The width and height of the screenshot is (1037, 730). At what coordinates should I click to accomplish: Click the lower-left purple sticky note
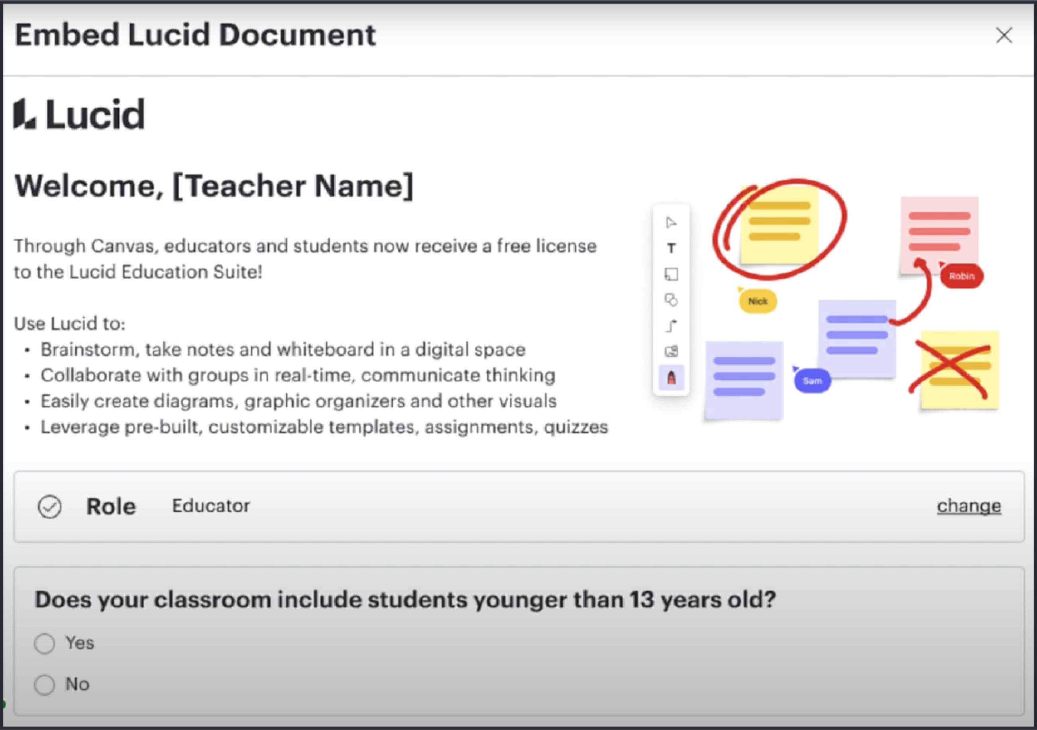pos(744,380)
